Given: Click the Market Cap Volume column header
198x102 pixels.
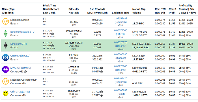Looking at the screenshot, I should click(x=139, y=11).
